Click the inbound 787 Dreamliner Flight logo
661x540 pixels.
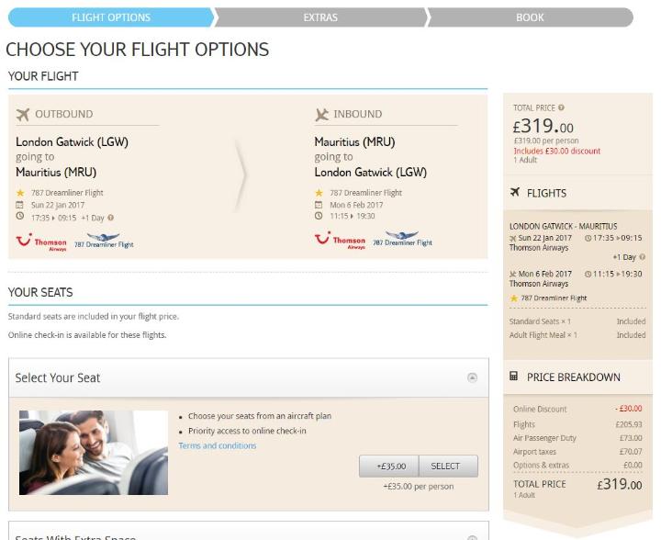tap(402, 239)
